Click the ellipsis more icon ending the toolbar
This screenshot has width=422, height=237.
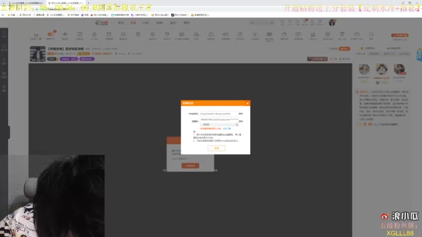[371, 34]
